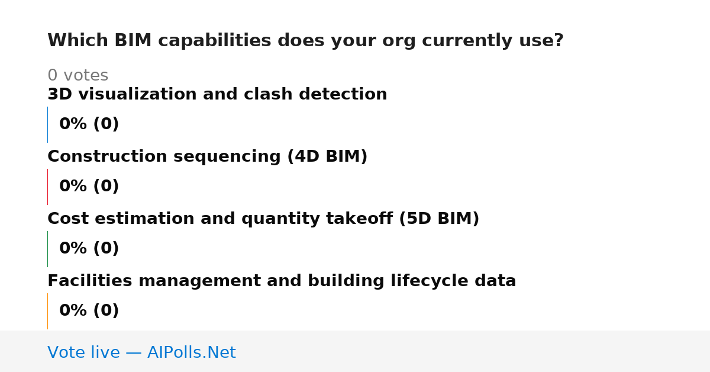This screenshot has width=710, height=372.
Task: Select Construction sequencing (4D BIM) option
Action: (207, 157)
